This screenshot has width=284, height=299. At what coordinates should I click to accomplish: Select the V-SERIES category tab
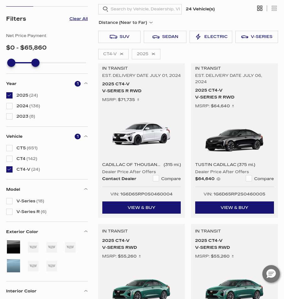(x=256, y=37)
